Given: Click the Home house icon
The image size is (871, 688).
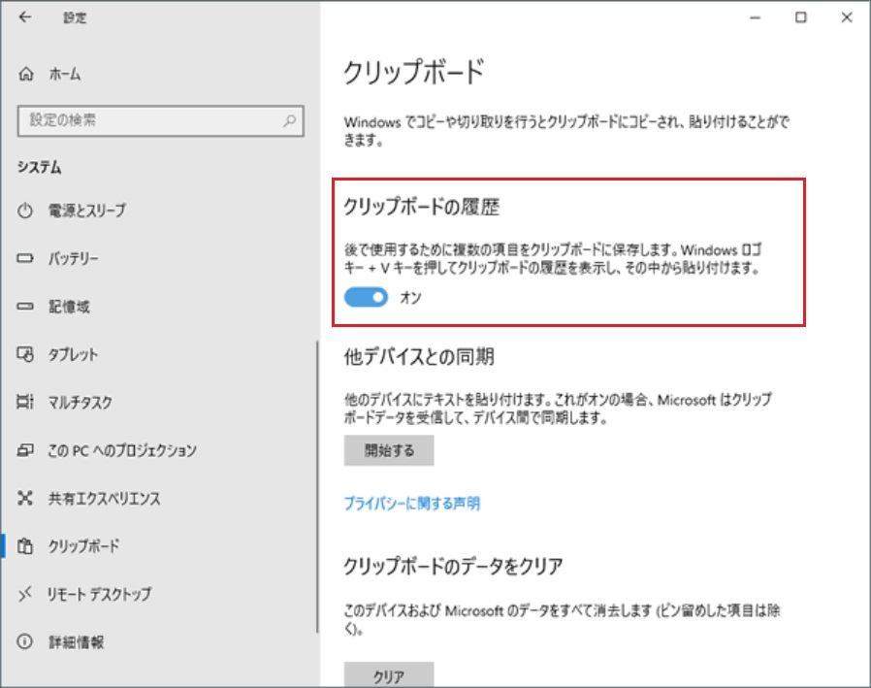Looking at the screenshot, I should pyautogui.click(x=26, y=74).
